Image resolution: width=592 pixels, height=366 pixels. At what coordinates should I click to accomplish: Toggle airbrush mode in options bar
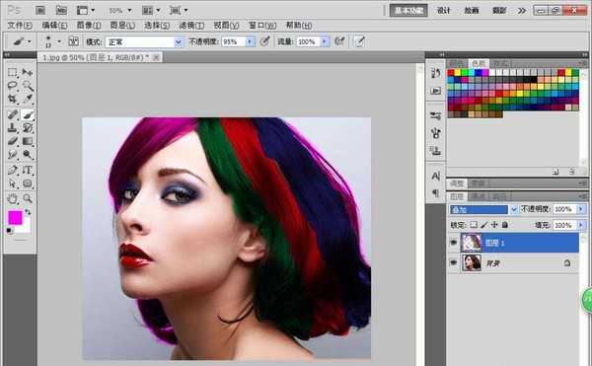pyautogui.click(x=339, y=41)
